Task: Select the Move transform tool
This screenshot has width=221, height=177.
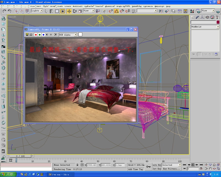Action: [69, 11]
